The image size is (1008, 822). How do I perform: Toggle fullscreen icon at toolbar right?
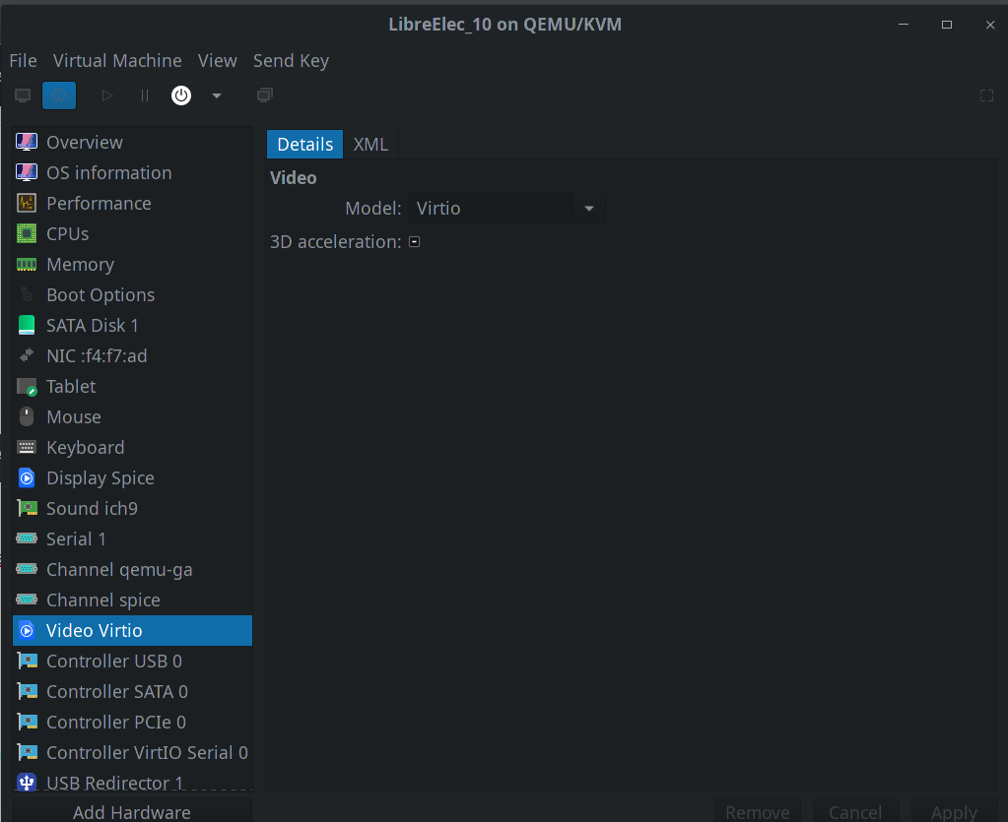tap(986, 95)
